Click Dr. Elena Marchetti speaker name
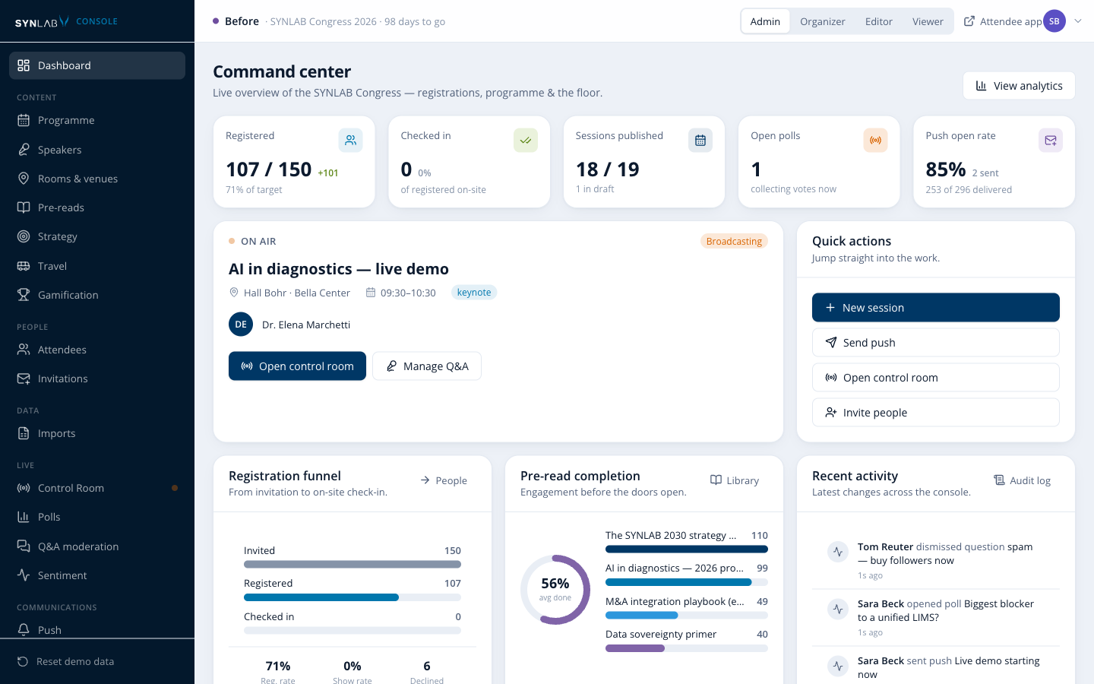 pyautogui.click(x=306, y=325)
